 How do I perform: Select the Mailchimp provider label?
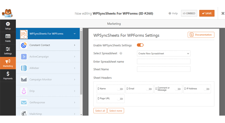point(36,114)
